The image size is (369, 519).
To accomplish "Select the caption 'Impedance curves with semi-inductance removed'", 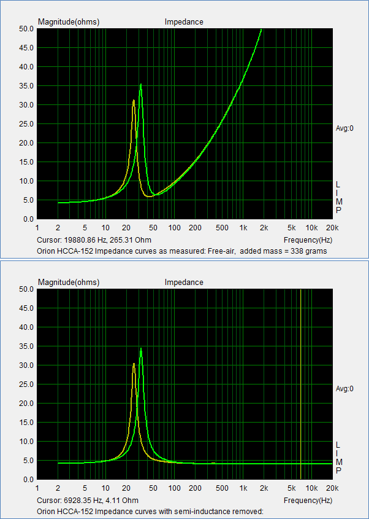I will (150, 512).
